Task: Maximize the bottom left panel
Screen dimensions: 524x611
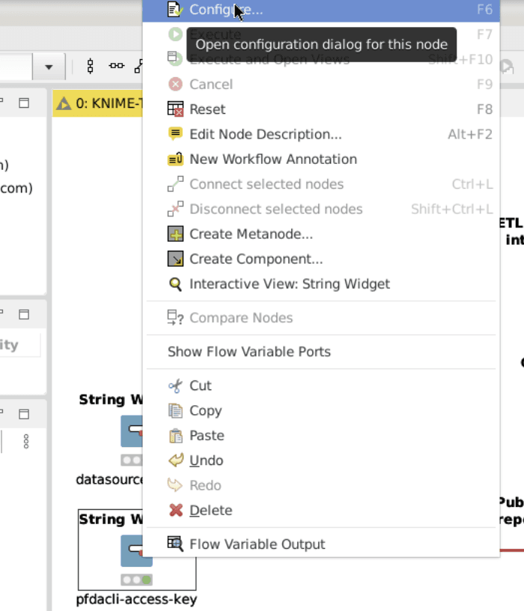Action: (x=24, y=414)
